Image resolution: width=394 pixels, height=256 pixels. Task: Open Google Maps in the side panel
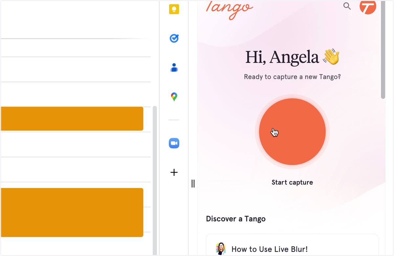[174, 97]
